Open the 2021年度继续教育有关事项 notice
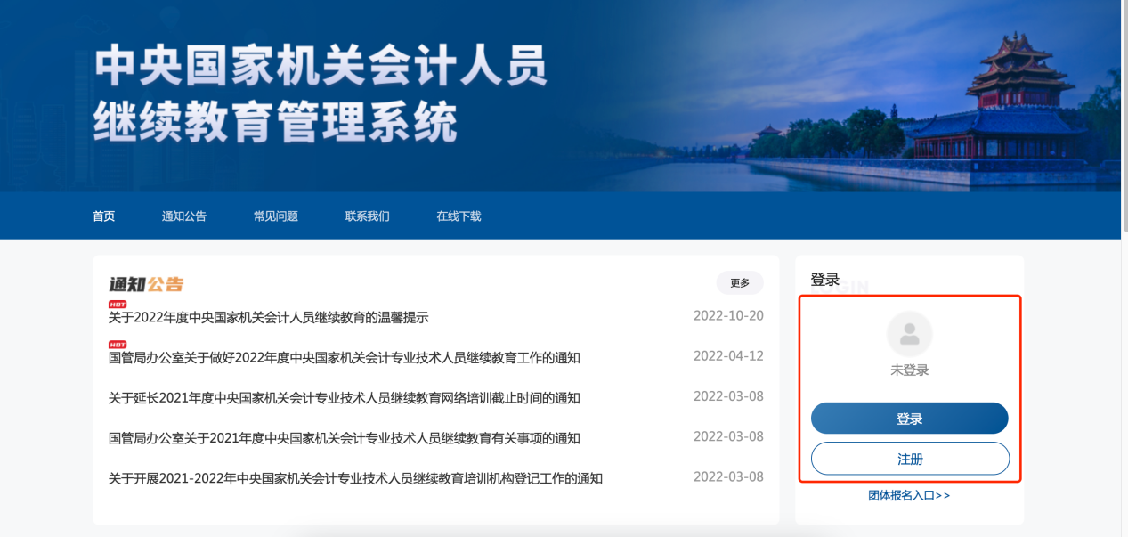The image size is (1128, 537). [343, 437]
